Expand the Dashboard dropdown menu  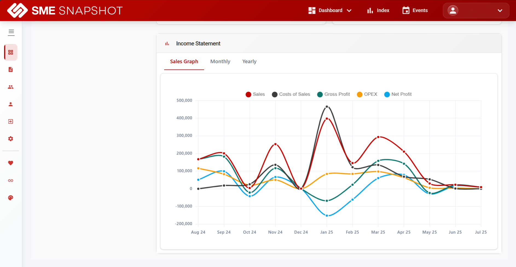[330, 10]
